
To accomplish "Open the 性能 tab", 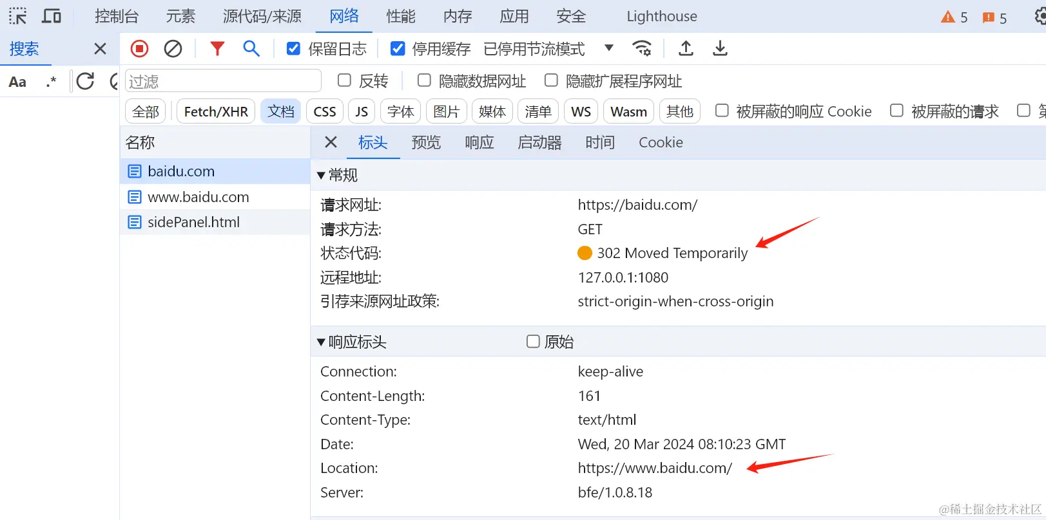I will click(401, 16).
